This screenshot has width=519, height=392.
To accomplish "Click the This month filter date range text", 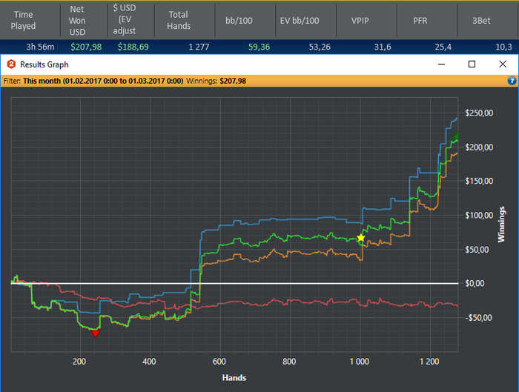I will pyautogui.click(x=103, y=81).
